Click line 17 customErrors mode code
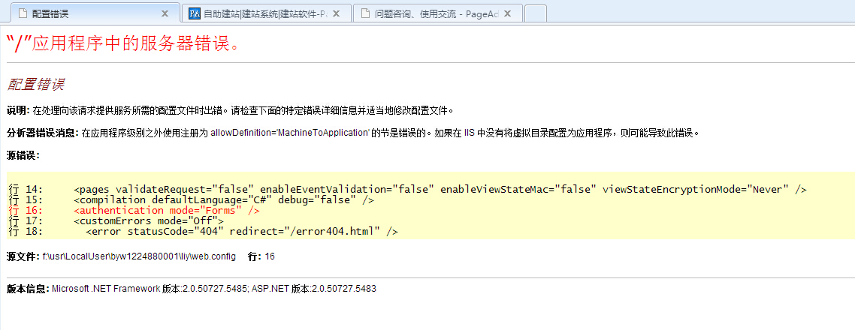Viewport: 855px width, 330px height. [149, 221]
